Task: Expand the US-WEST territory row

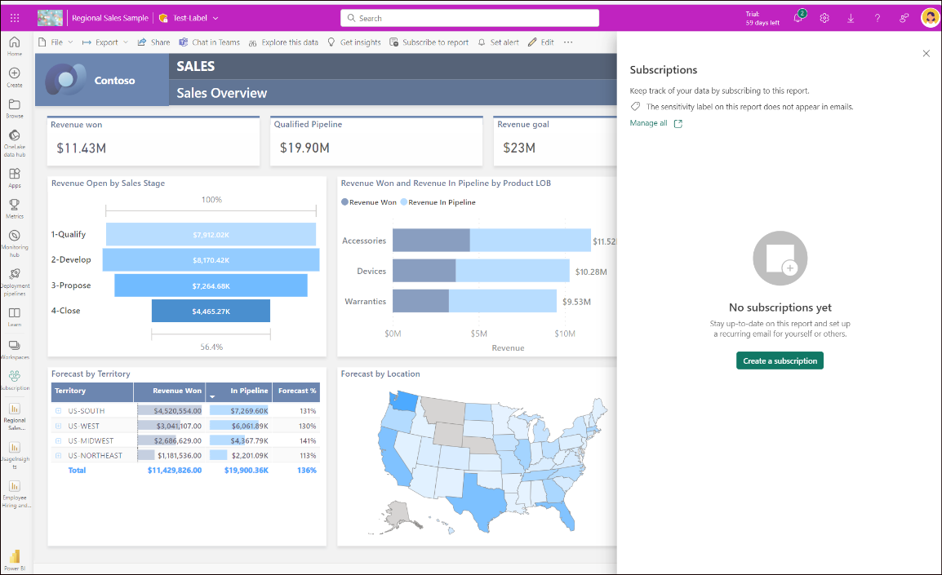Action: [58, 426]
